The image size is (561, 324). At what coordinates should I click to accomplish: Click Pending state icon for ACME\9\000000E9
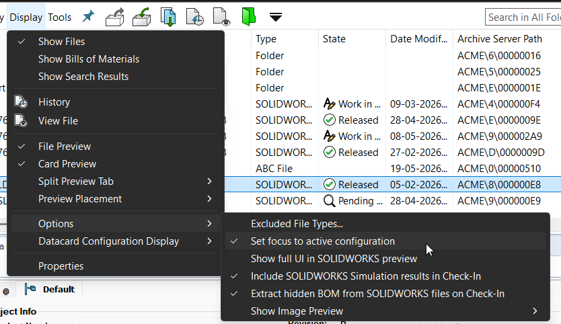point(329,201)
